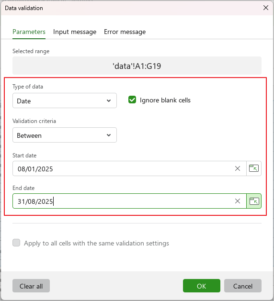The width and height of the screenshot is (274, 301).
Task: Open the Error message tab
Action: tap(125, 32)
